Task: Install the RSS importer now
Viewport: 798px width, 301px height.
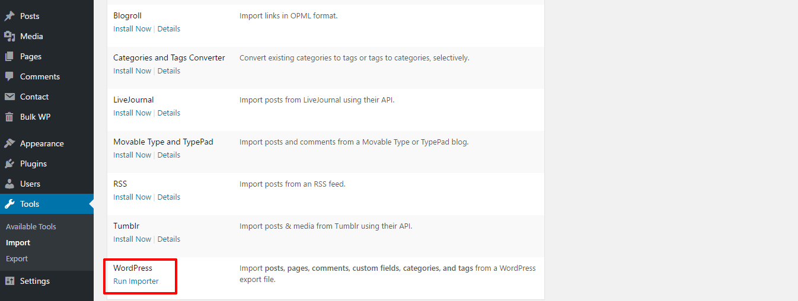Action: (x=132, y=197)
